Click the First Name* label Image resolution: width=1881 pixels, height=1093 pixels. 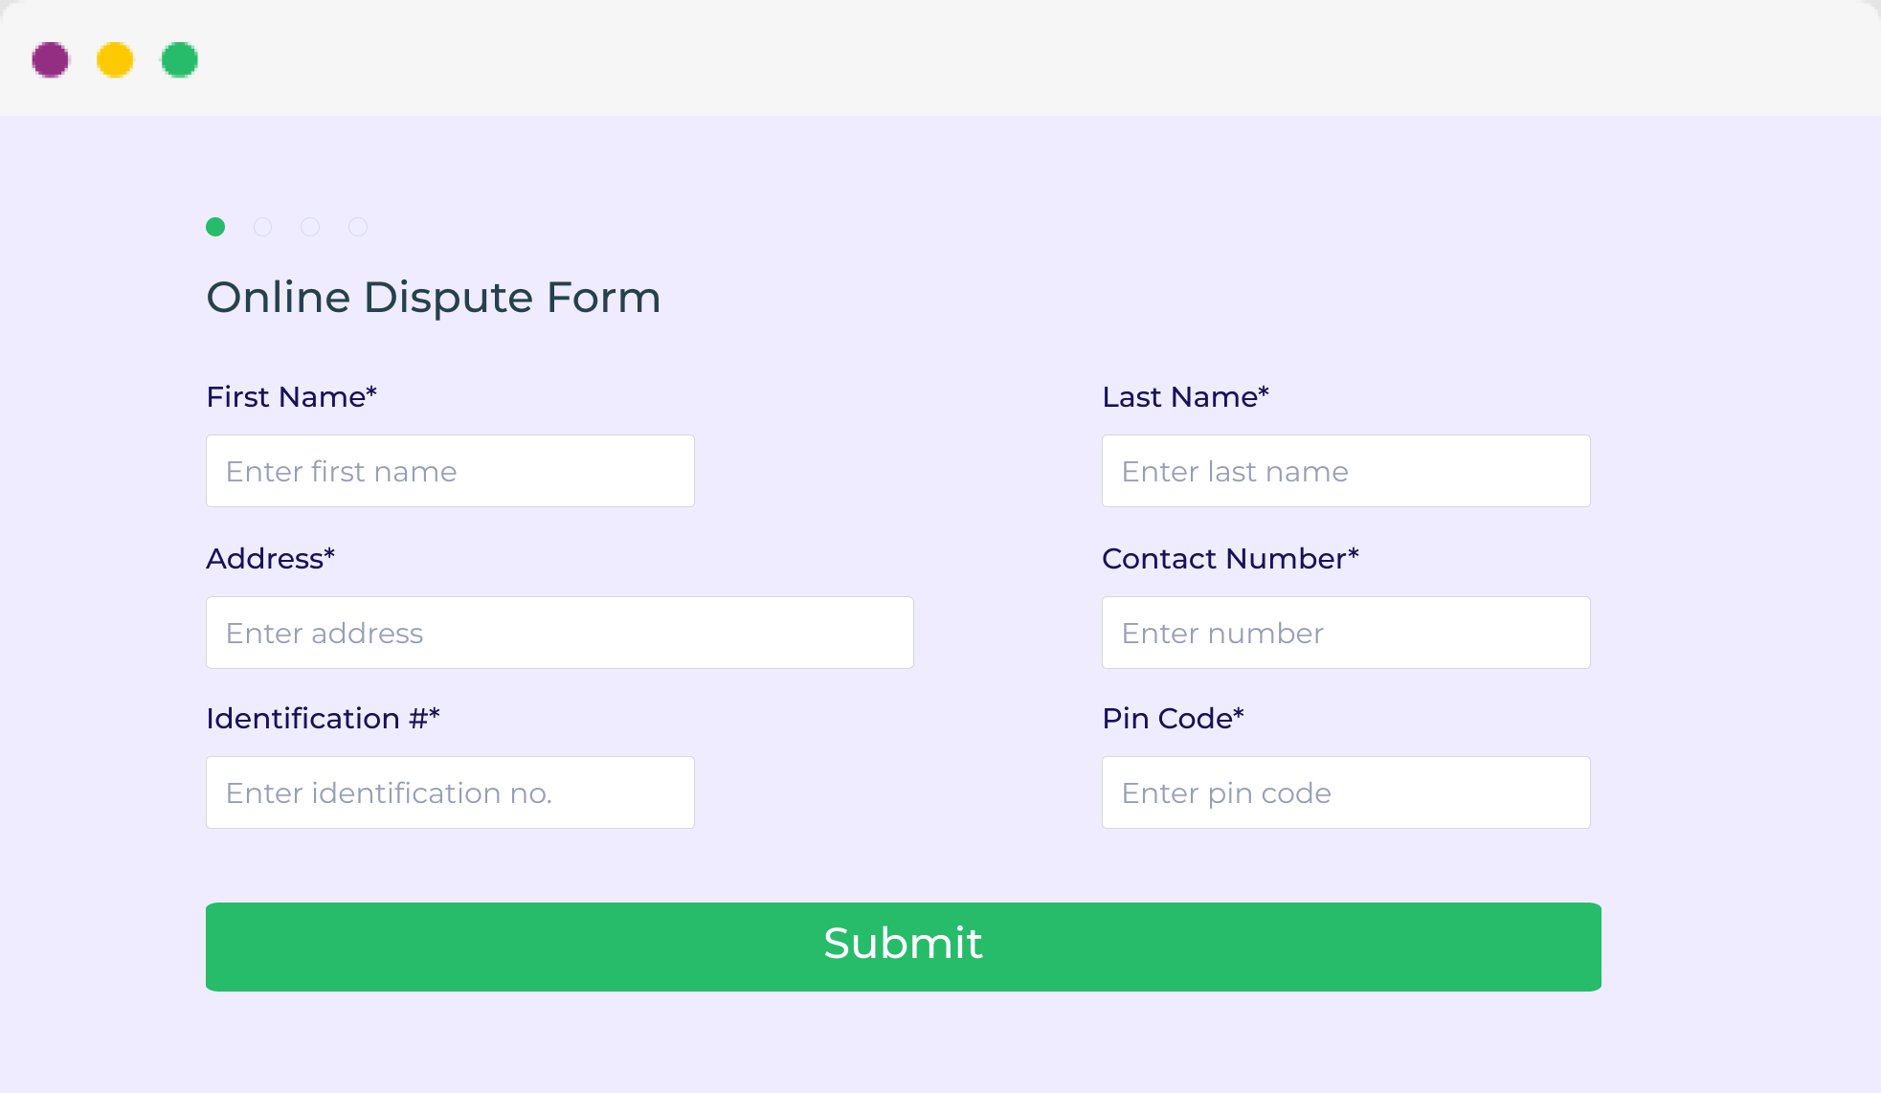[292, 397]
